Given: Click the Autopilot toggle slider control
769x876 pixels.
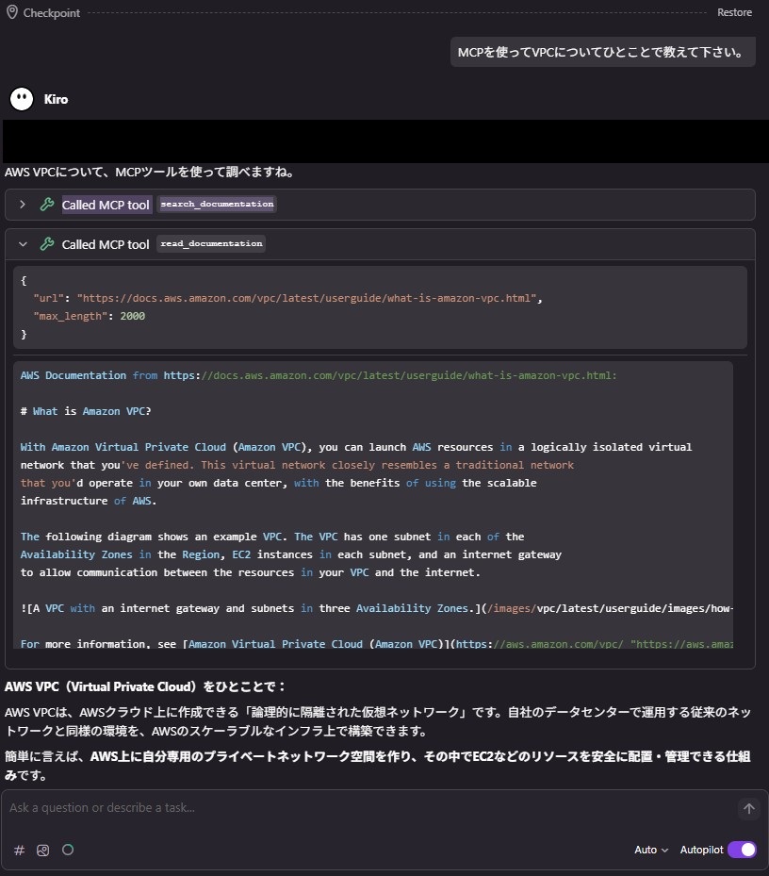Looking at the screenshot, I should [742, 850].
